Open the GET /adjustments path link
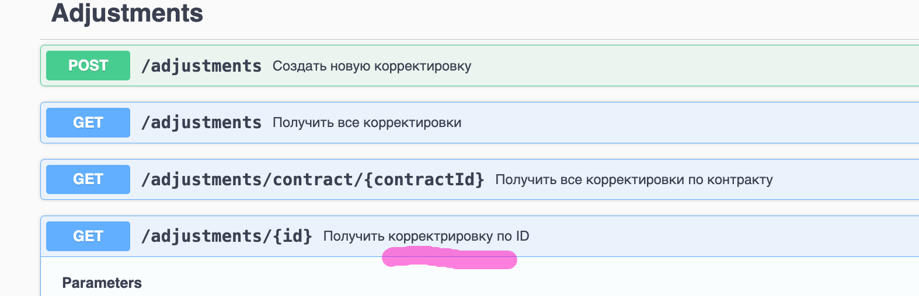The width and height of the screenshot is (919, 296). click(x=201, y=122)
